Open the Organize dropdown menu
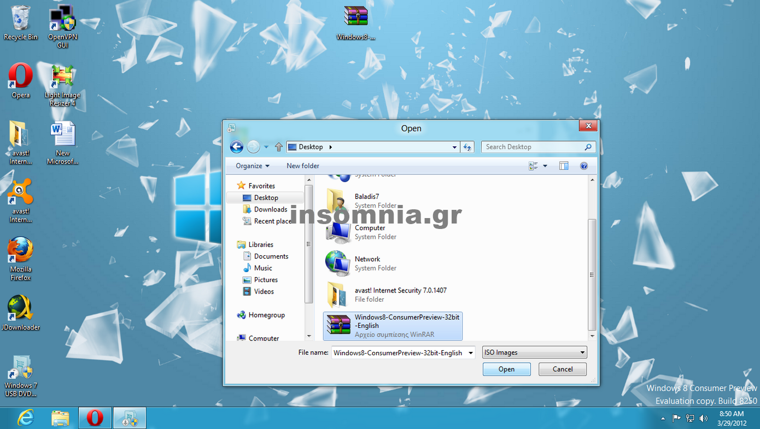The height and width of the screenshot is (429, 760). pyautogui.click(x=253, y=166)
